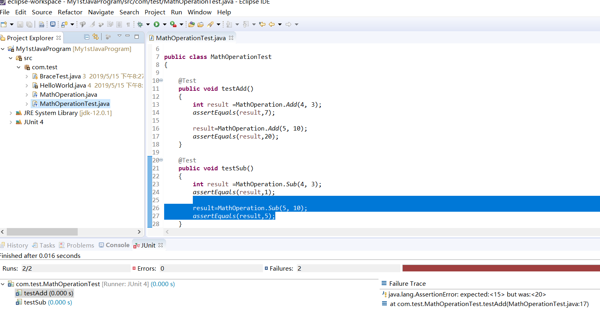Click the Debug bug icon

point(140,24)
